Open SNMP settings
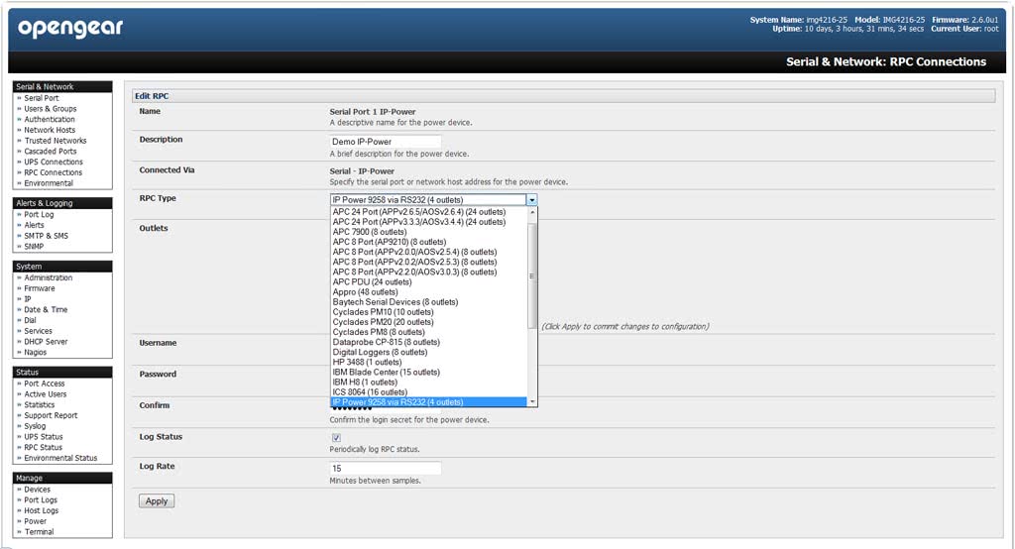Viewport: 1015px width, 549px height. (x=34, y=247)
